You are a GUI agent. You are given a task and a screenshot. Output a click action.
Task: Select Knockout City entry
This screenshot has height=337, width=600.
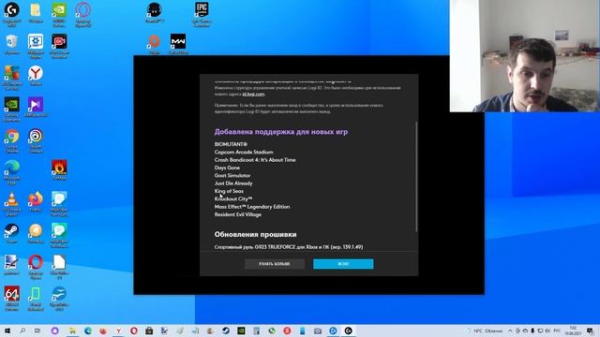click(x=233, y=199)
